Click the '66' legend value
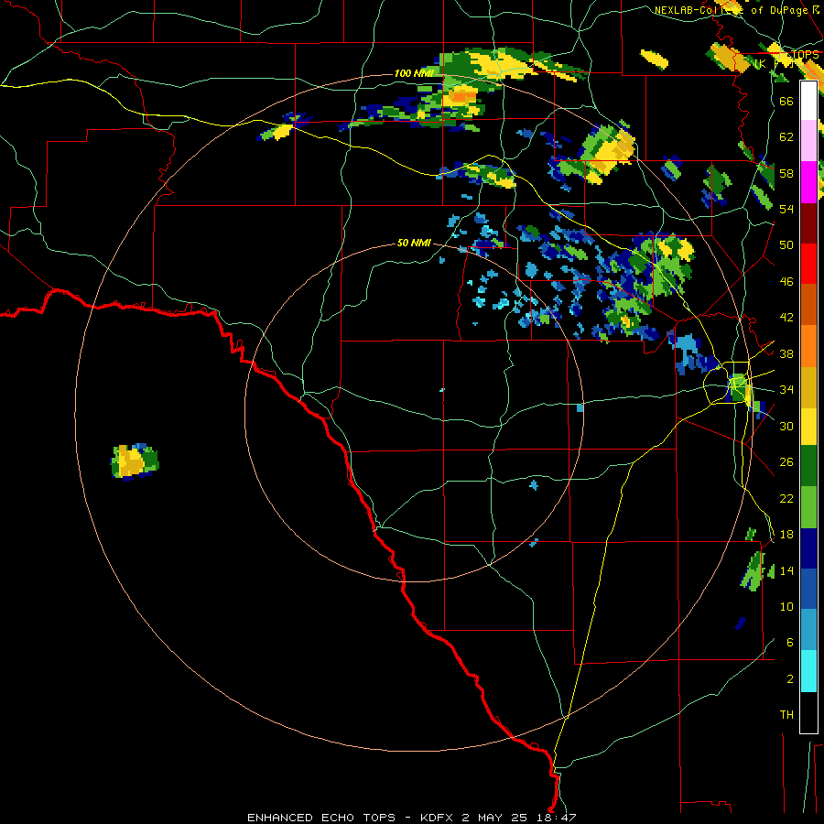 786,101
